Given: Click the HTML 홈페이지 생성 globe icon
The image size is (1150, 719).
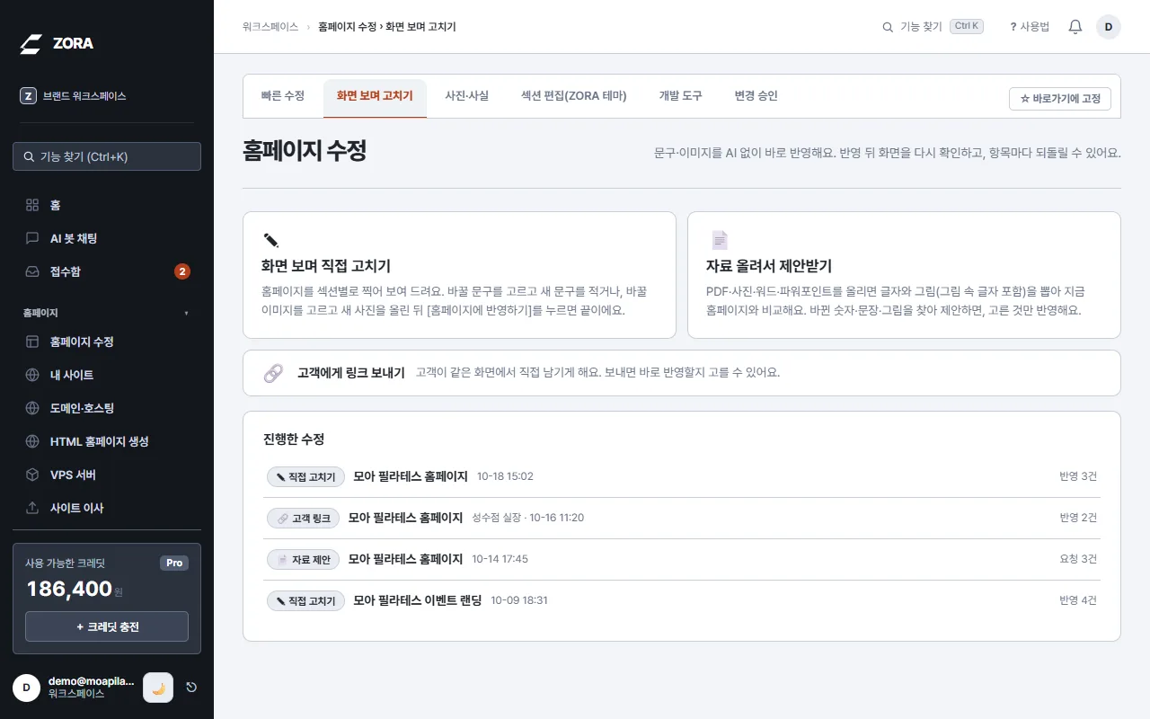Looking at the screenshot, I should click(x=32, y=441).
